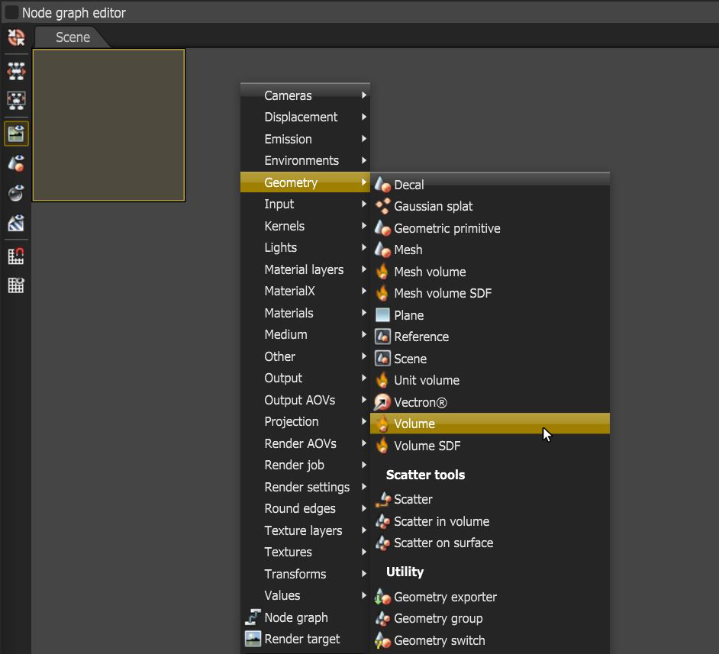The image size is (719, 654).
Task: Click the Gaussian splat node icon
Action: coord(382,206)
